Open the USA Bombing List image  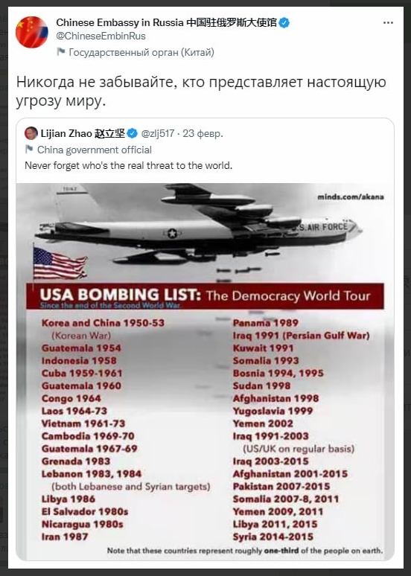205,371
